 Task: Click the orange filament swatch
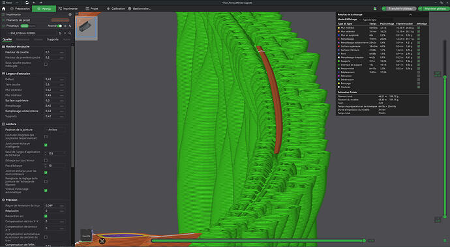[60, 20]
